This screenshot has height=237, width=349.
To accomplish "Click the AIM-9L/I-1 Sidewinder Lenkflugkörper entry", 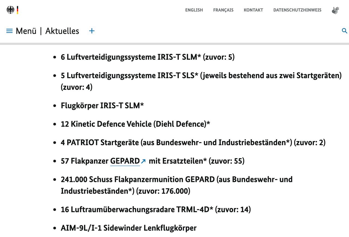I will (128, 228).
